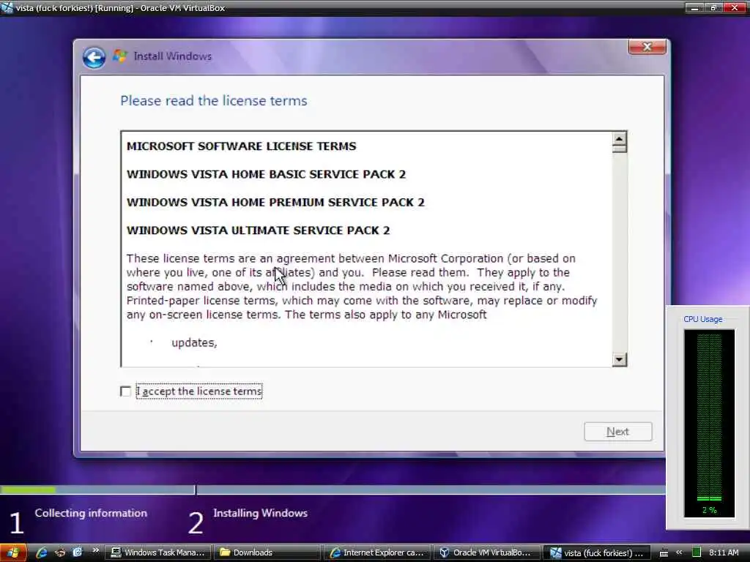Image resolution: width=750 pixels, height=562 pixels.
Task: Launch Internet Explorer from quick launch
Action: click(x=42, y=552)
